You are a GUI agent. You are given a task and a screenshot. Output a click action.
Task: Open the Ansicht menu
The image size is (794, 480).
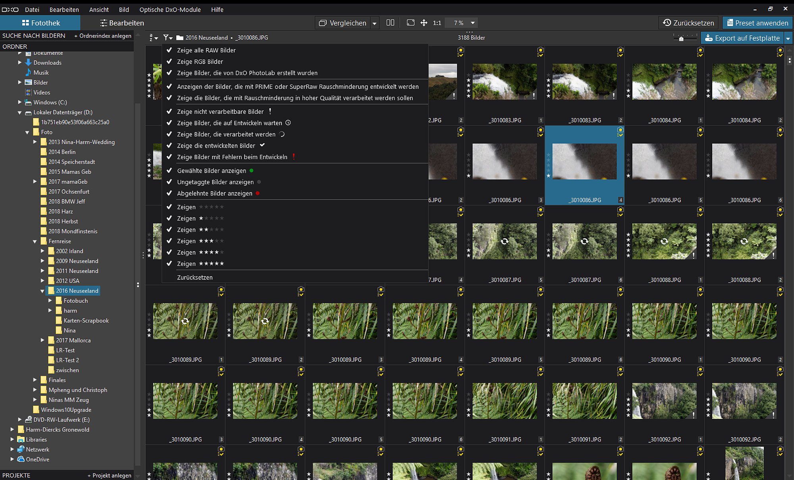point(99,10)
